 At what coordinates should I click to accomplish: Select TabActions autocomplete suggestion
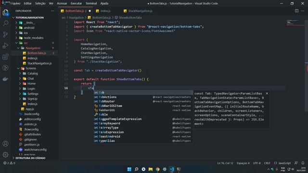(143, 97)
